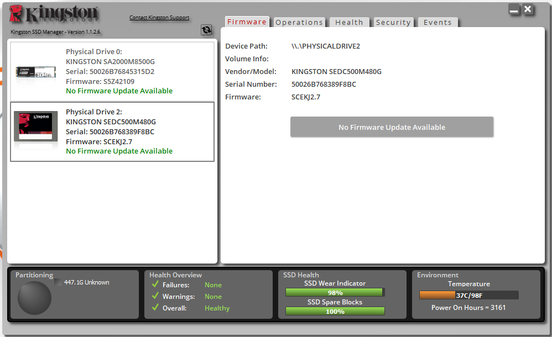Click the Partitioning panel title
Viewport: 552px width, 337px height.
click(x=34, y=275)
